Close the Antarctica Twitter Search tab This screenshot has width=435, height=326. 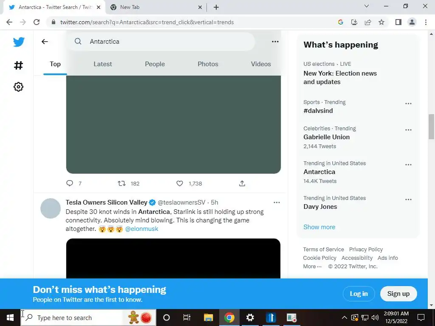99,7
